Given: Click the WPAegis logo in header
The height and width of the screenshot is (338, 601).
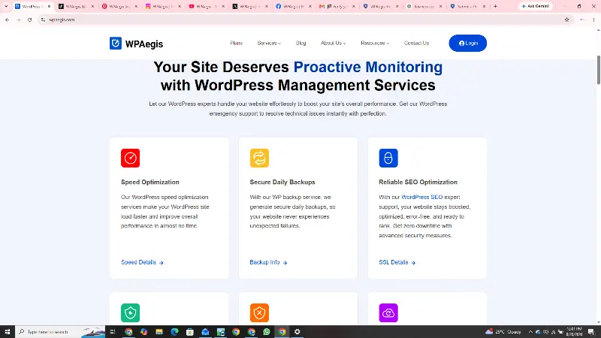Looking at the screenshot, I should click(136, 44).
